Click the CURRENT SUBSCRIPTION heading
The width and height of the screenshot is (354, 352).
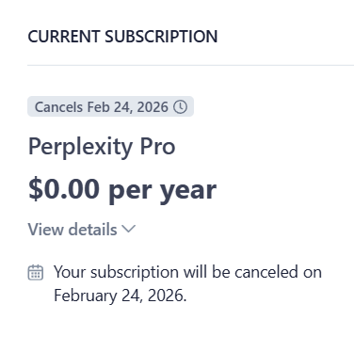(122, 37)
